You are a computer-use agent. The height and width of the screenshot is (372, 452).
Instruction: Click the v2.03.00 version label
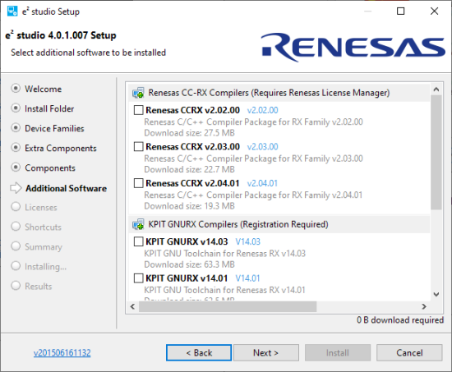pyautogui.click(x=263, y=147)
